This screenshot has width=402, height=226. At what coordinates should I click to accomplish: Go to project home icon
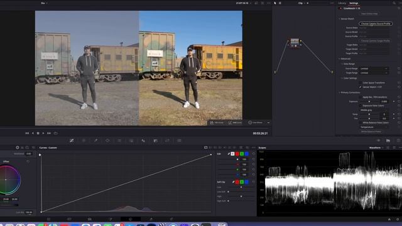[389, 219]
